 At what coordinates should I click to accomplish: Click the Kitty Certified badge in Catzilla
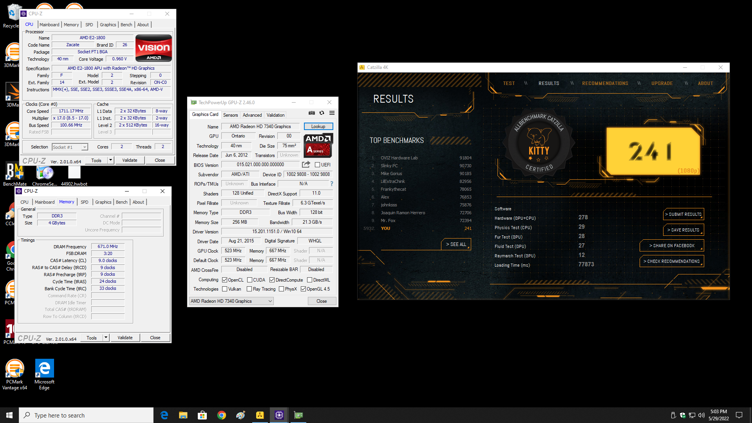539,144
